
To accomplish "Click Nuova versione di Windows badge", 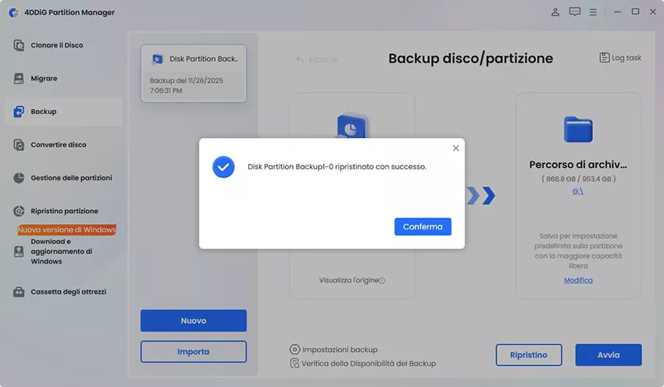I will 67,229.
